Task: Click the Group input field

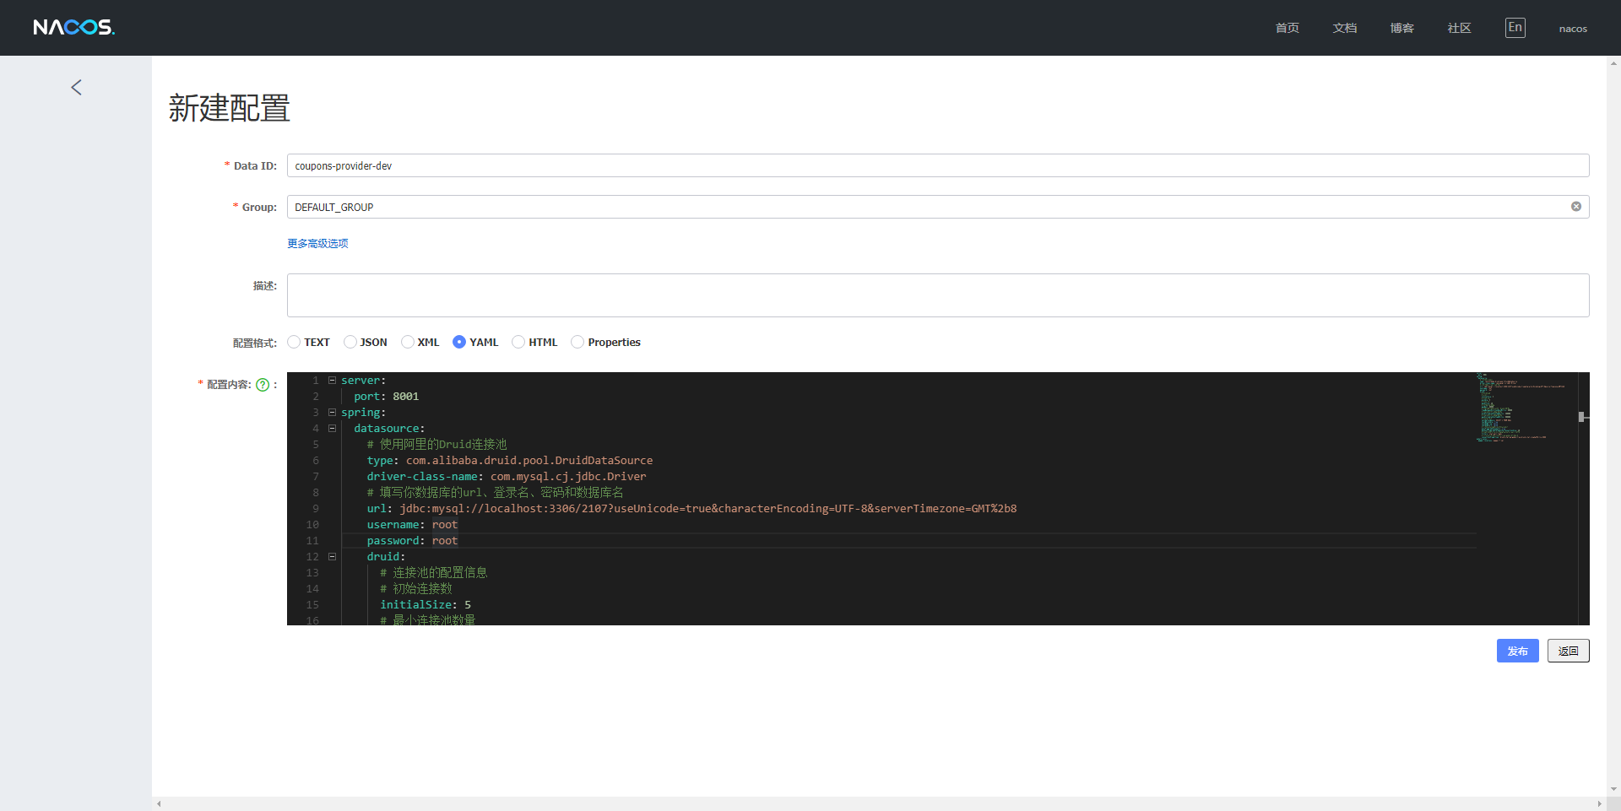Action: tap(938, 207)
